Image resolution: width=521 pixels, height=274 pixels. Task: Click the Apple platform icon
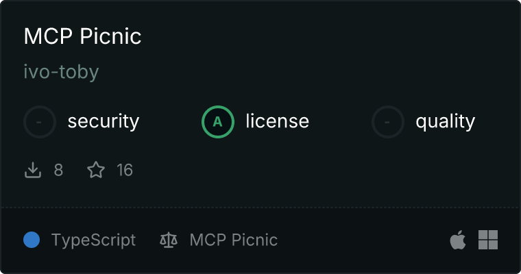458,240
